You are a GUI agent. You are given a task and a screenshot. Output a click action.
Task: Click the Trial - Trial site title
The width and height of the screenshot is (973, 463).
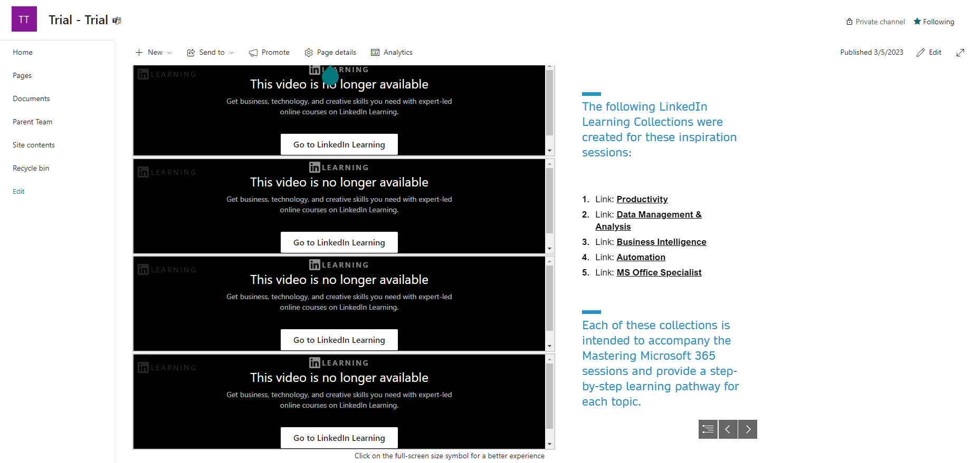78,20
